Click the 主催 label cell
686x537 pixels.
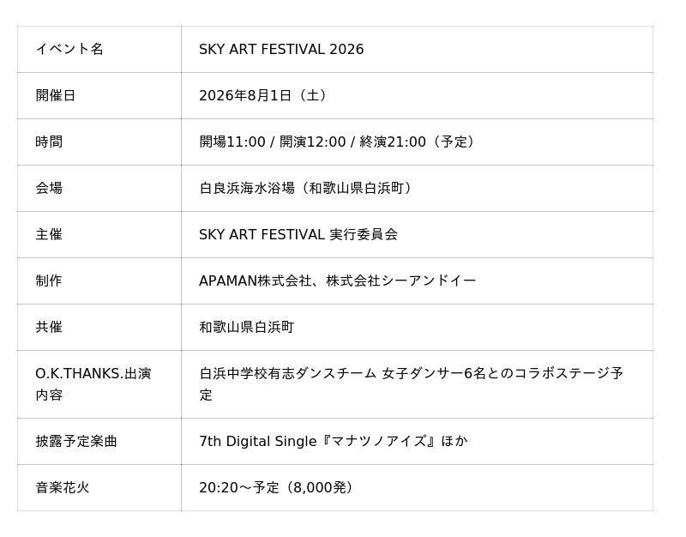click(x=99, y=234)
